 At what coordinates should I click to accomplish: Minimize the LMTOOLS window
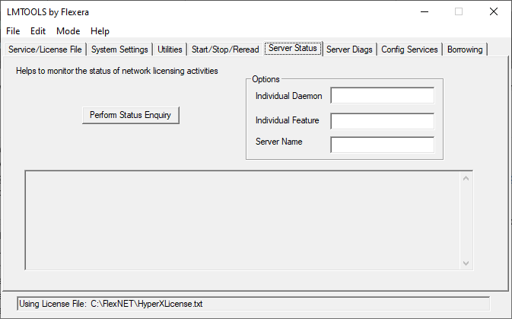pyautogui.click(x=425, y=11)
